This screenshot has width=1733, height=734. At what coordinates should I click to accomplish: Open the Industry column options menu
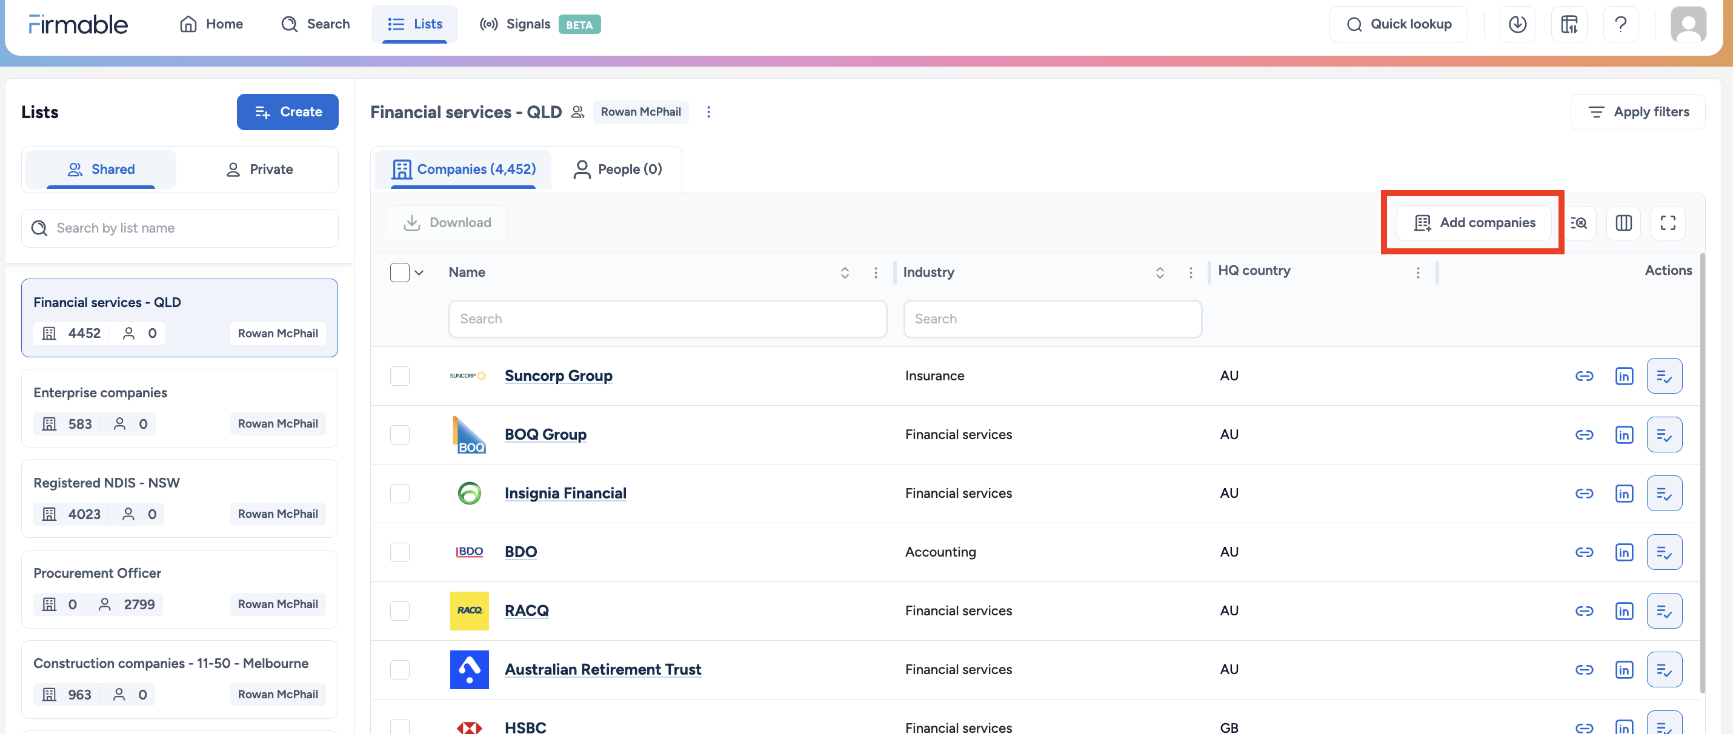click(x=1191, y=273)
